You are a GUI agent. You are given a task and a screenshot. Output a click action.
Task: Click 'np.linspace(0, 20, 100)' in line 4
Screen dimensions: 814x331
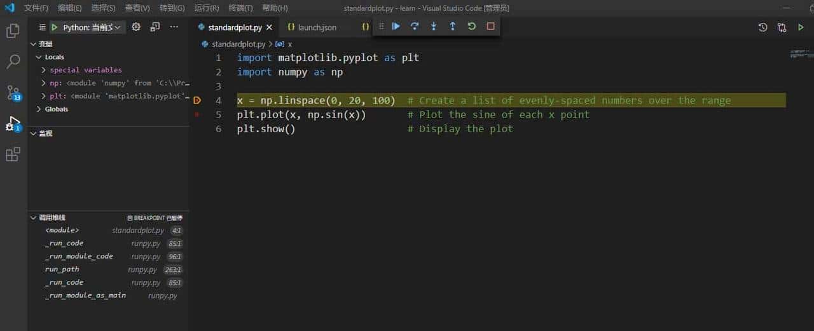328,100
